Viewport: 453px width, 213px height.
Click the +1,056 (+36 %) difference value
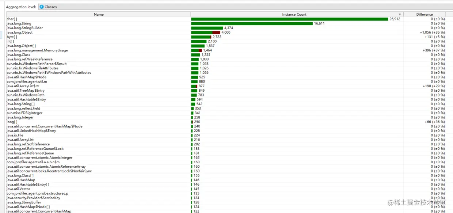coord(432,32)
